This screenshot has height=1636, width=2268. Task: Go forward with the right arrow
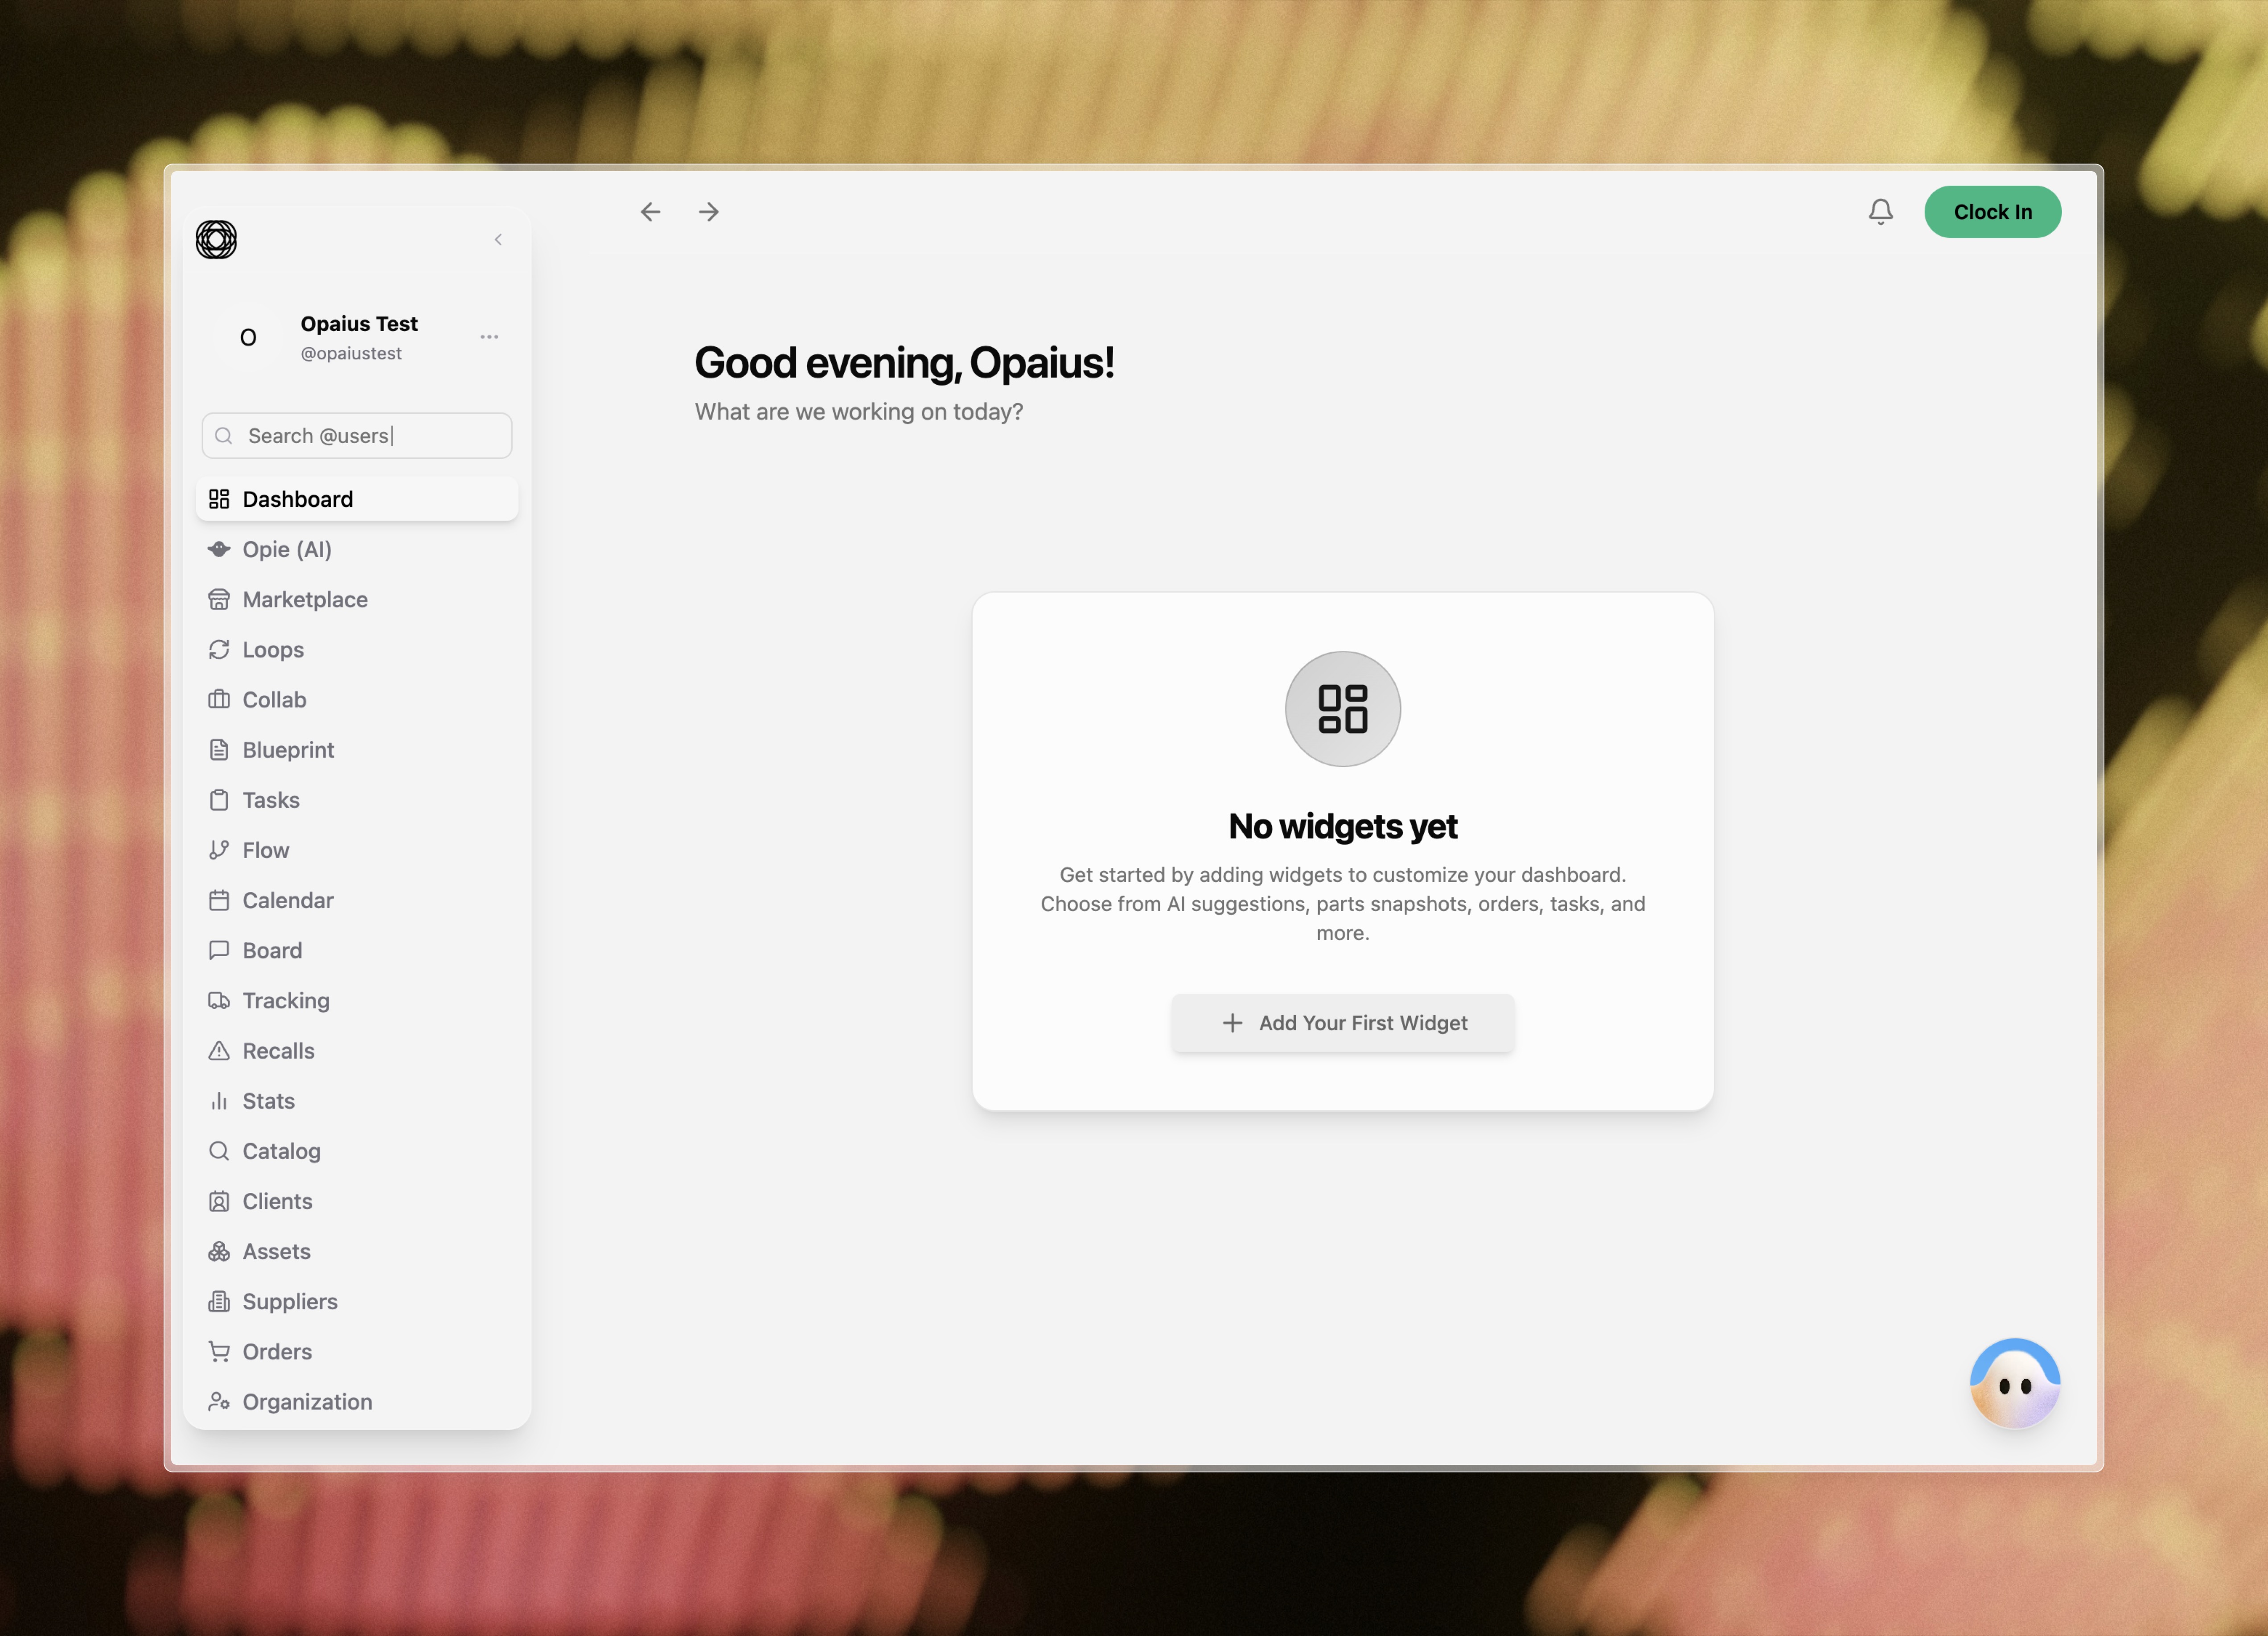[x=709, y=212]
